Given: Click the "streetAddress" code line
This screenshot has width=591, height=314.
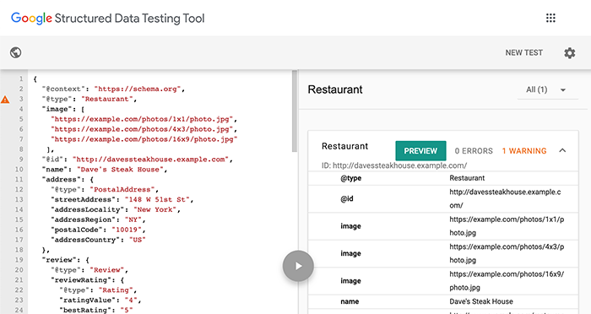Looking at the screenshot, I should [122, 199].
